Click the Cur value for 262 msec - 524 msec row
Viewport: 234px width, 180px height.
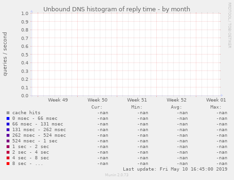click(x=103, y=135)
